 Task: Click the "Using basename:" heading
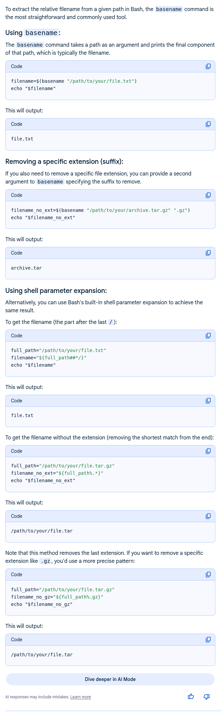point(33,33)
